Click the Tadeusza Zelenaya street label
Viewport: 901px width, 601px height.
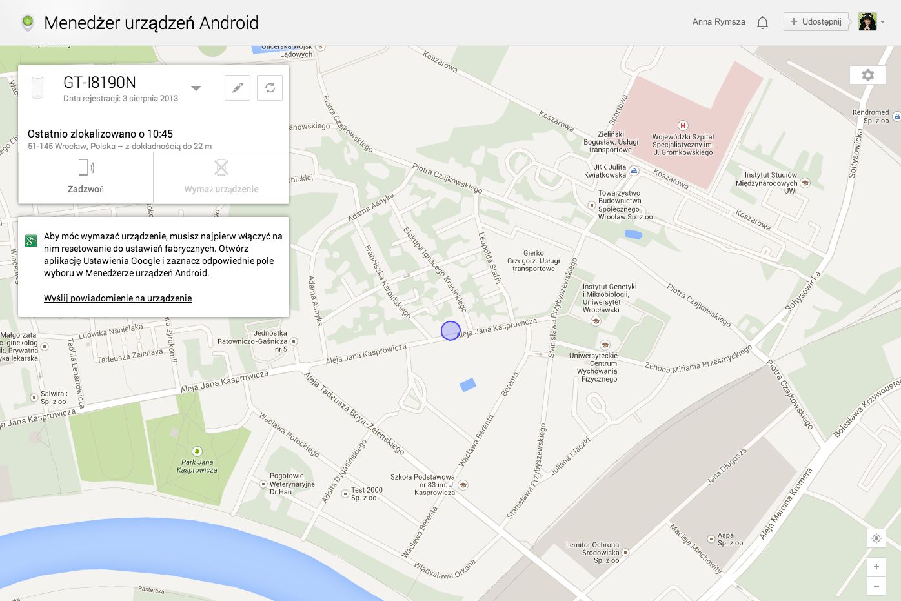click(130, 356)
